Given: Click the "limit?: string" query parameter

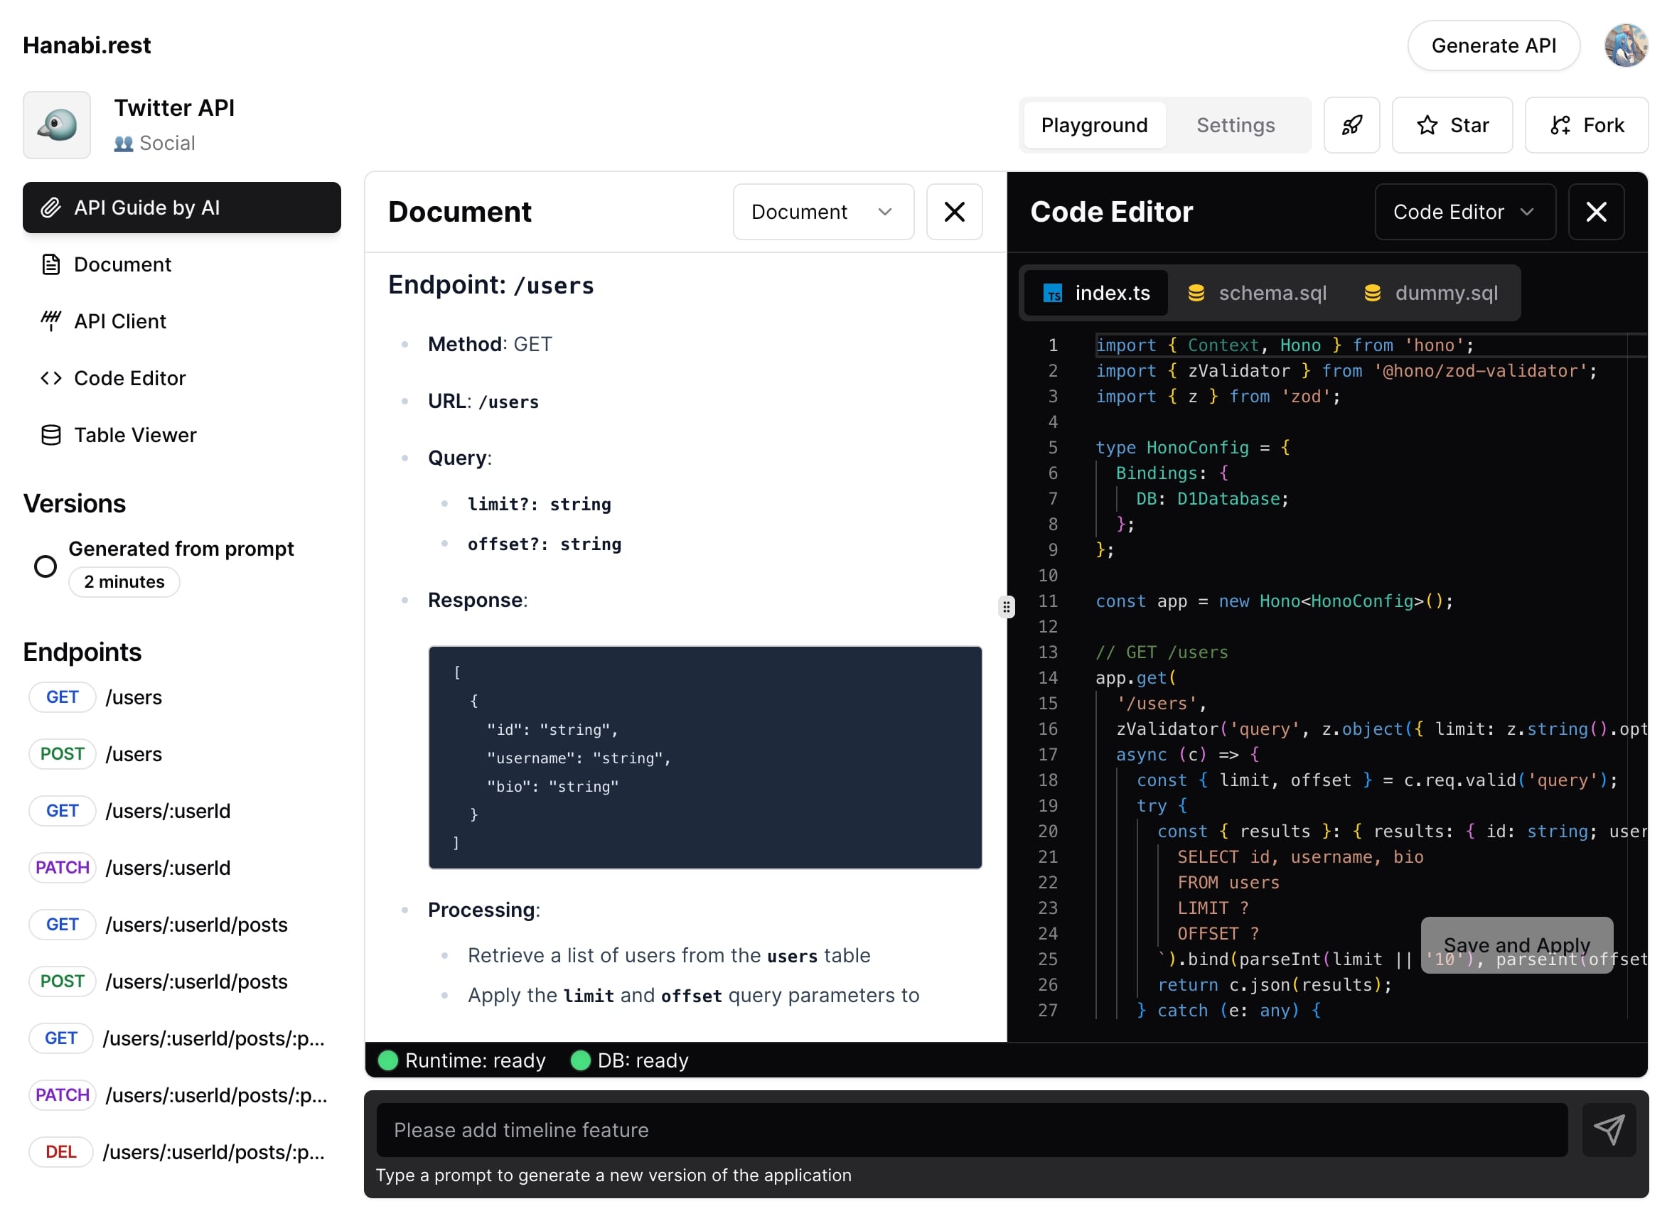Looking at the screenshot, I should coord(540,504).
